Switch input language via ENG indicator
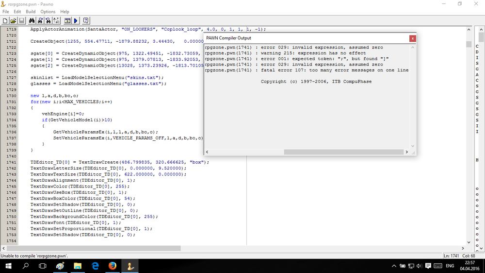Viewport: 485px width, 273px height. click(x=450, y=266)
